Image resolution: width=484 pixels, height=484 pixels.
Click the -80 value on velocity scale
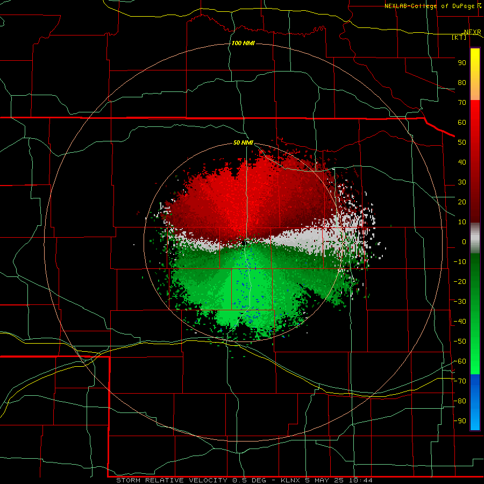click(x=460, y=401)
